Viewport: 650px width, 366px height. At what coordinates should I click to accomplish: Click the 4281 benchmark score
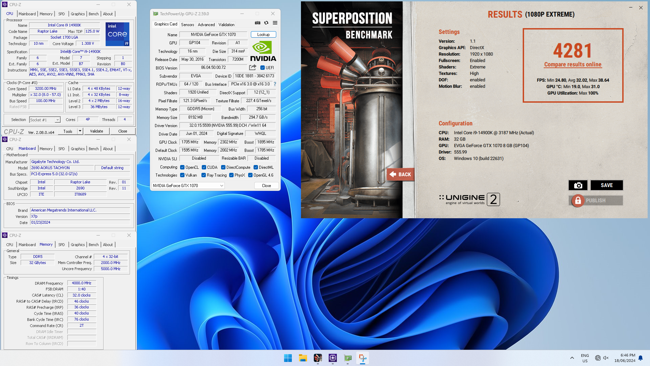(573, 51)
